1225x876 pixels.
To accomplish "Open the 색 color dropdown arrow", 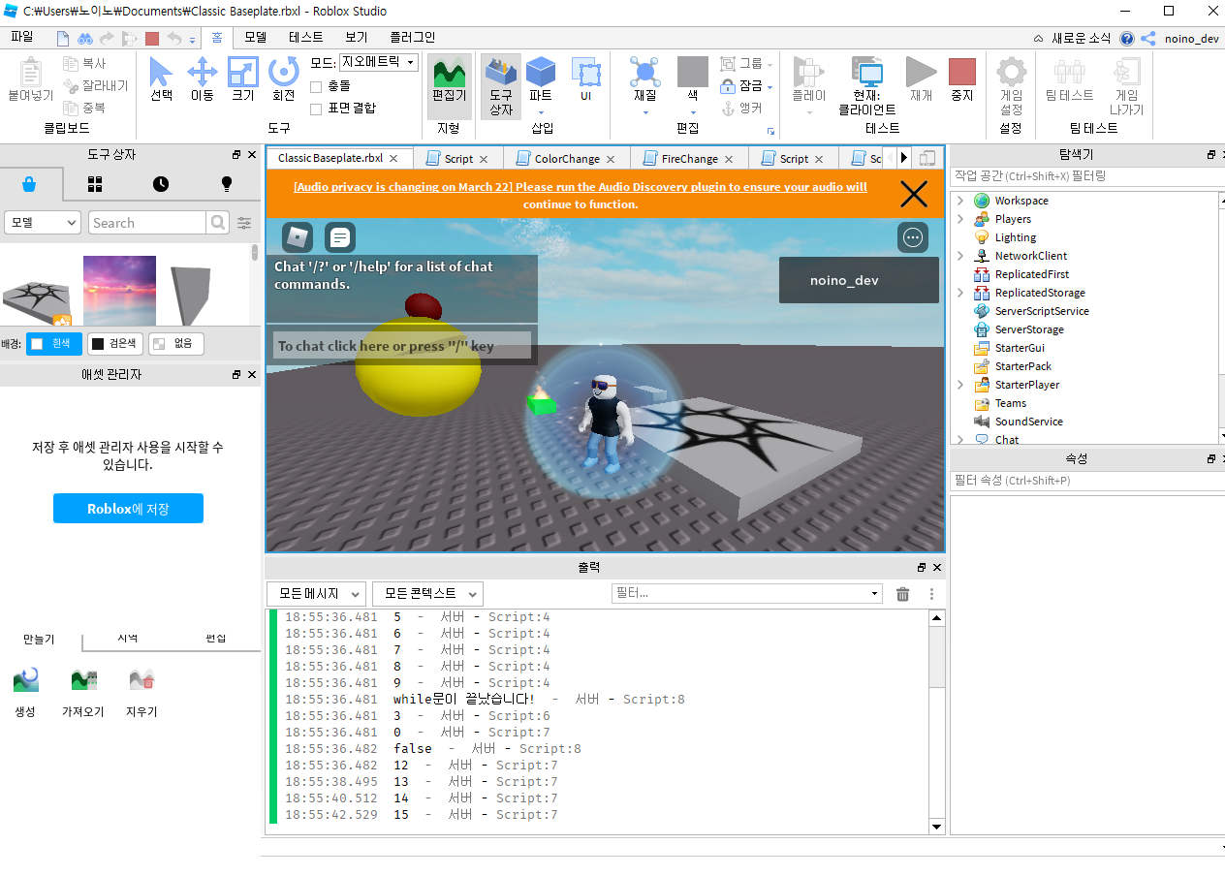I will [x=693, y=112].
